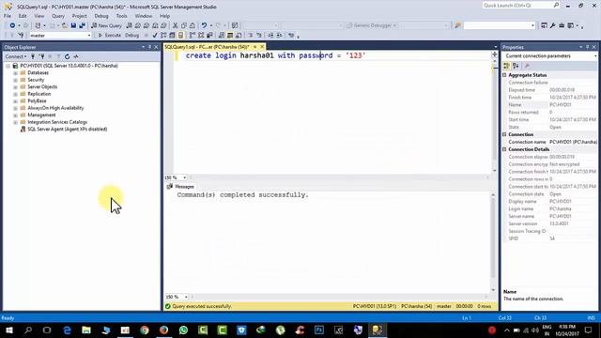601x338 pixels.
Task: Click the Results to Text icon
Action: (222, 36)
